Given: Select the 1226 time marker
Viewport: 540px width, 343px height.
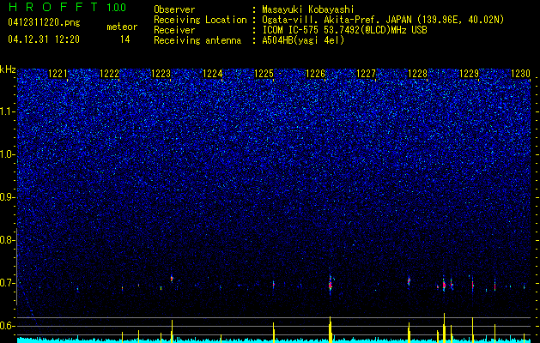Looking at the screenshot, I should click(315, 74).
